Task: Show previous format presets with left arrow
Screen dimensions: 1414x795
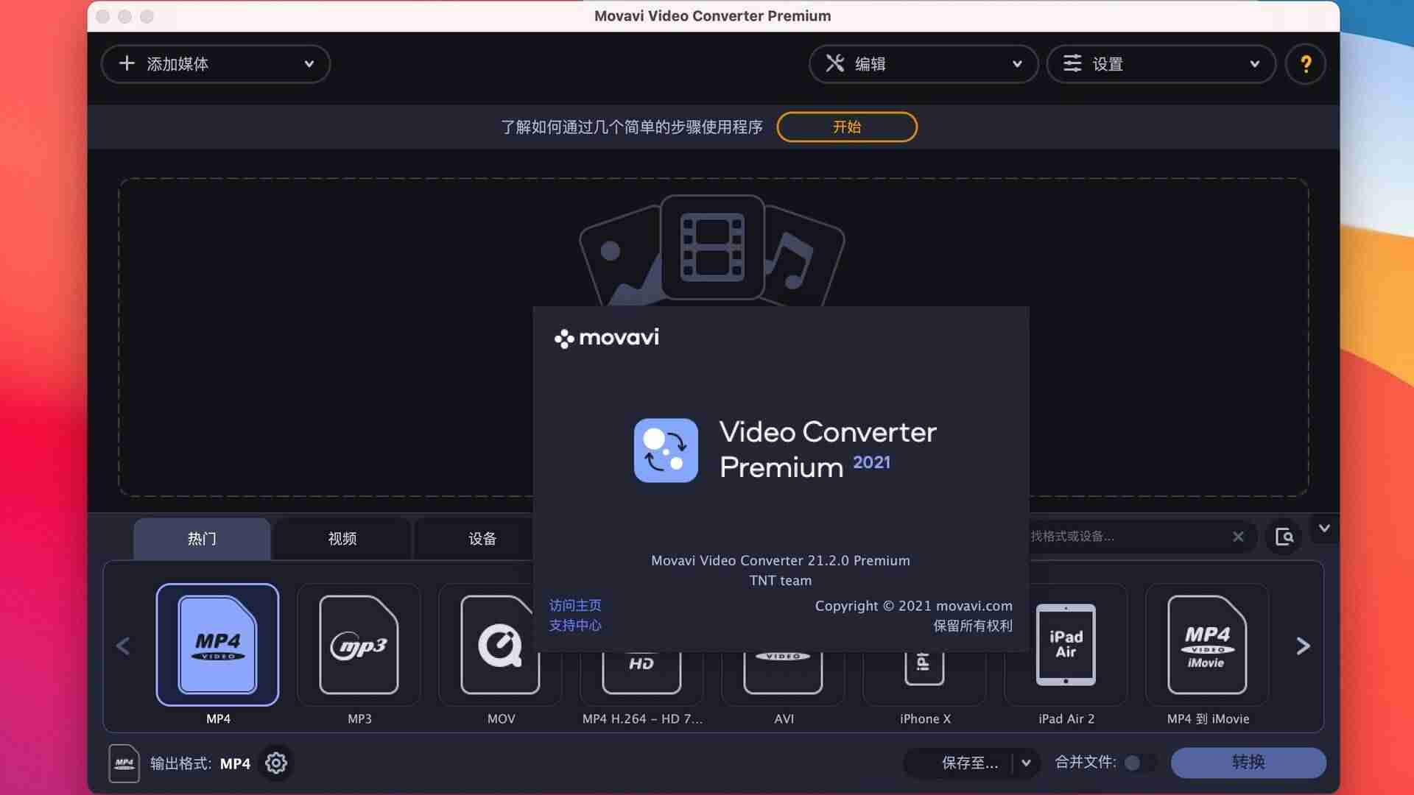Action: (123, 646)
